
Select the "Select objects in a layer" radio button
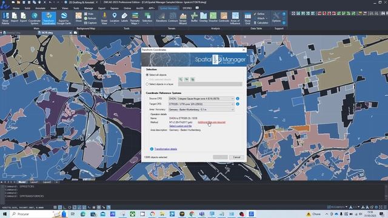pos(147,84)
